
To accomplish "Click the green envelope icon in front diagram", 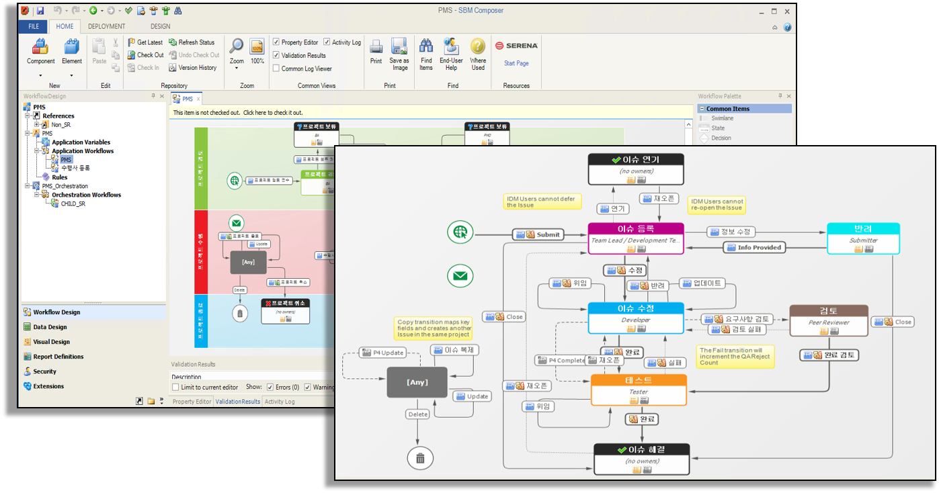I will [x=460, y=275].
